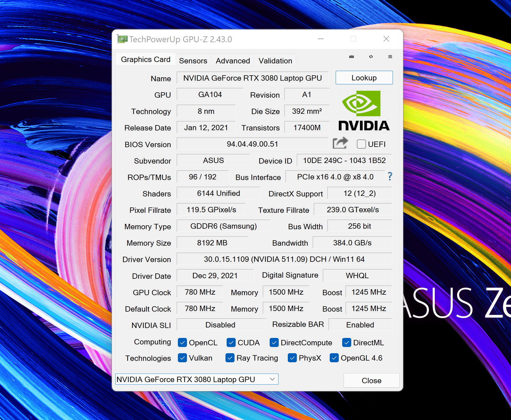Viewport: 511px width, 420px height.
Task: Click the refresh icon in GPU-Z
Action: point(371,57)
